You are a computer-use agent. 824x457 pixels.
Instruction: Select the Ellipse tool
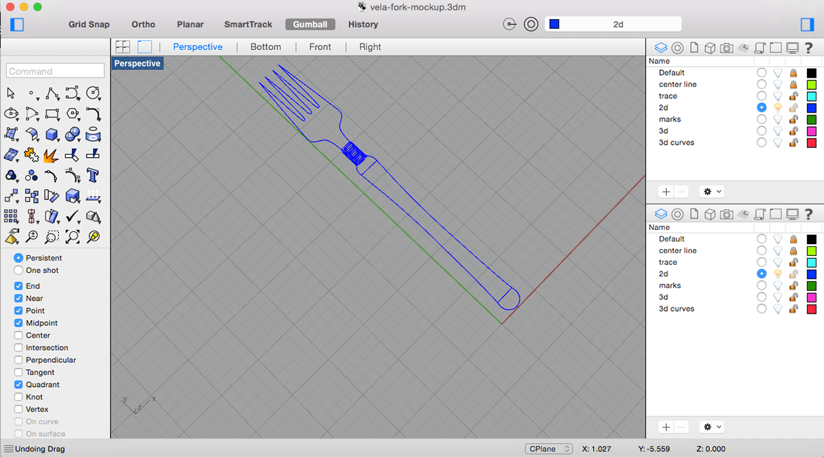11,113
